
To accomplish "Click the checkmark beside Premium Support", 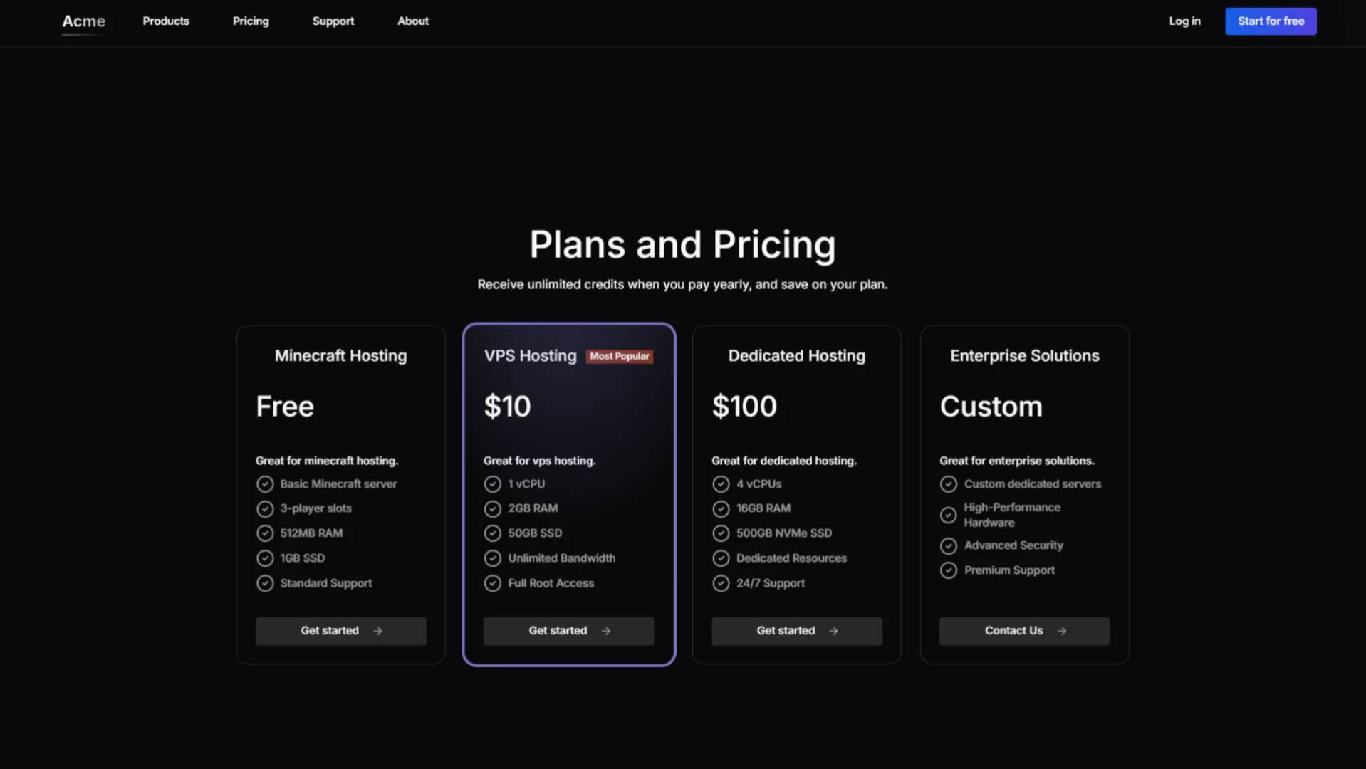I will (949, 570).
